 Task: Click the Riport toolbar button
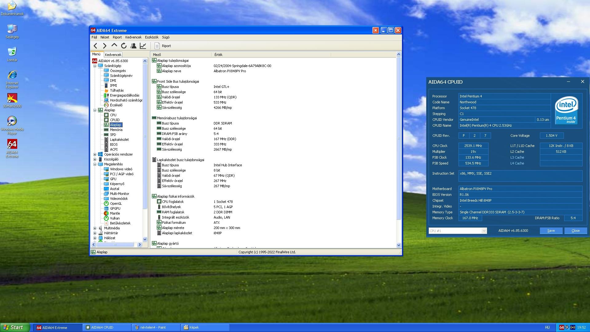(163, 46)
